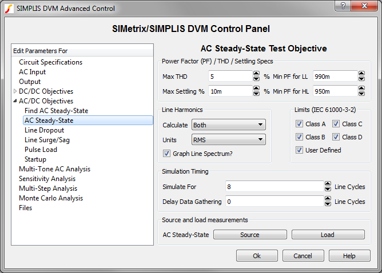Viewport: 382px width, 273px height.
Task: Click the Source measurements button
Action: [x=249, y=235]
